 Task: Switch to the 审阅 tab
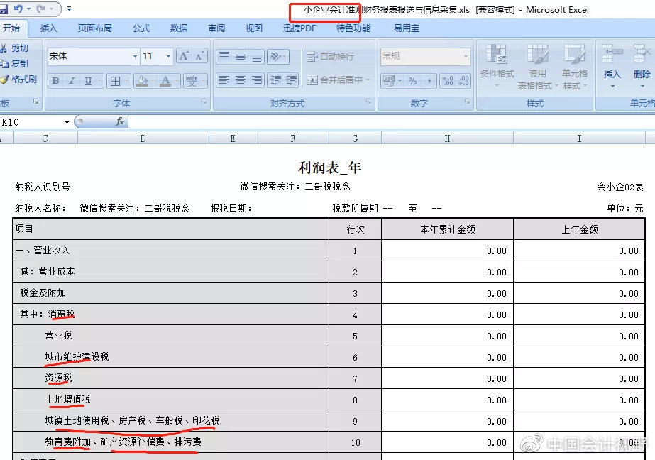216,28
